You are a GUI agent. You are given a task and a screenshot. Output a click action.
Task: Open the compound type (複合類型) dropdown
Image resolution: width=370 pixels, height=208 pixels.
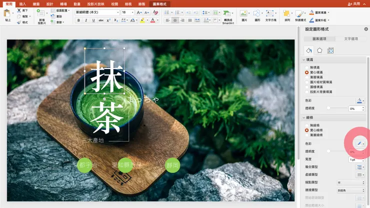pos(360,167)
